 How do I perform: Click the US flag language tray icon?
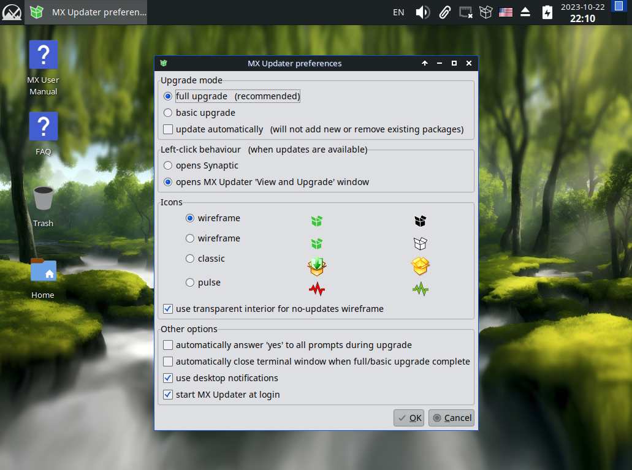click(x=506, y=12)
